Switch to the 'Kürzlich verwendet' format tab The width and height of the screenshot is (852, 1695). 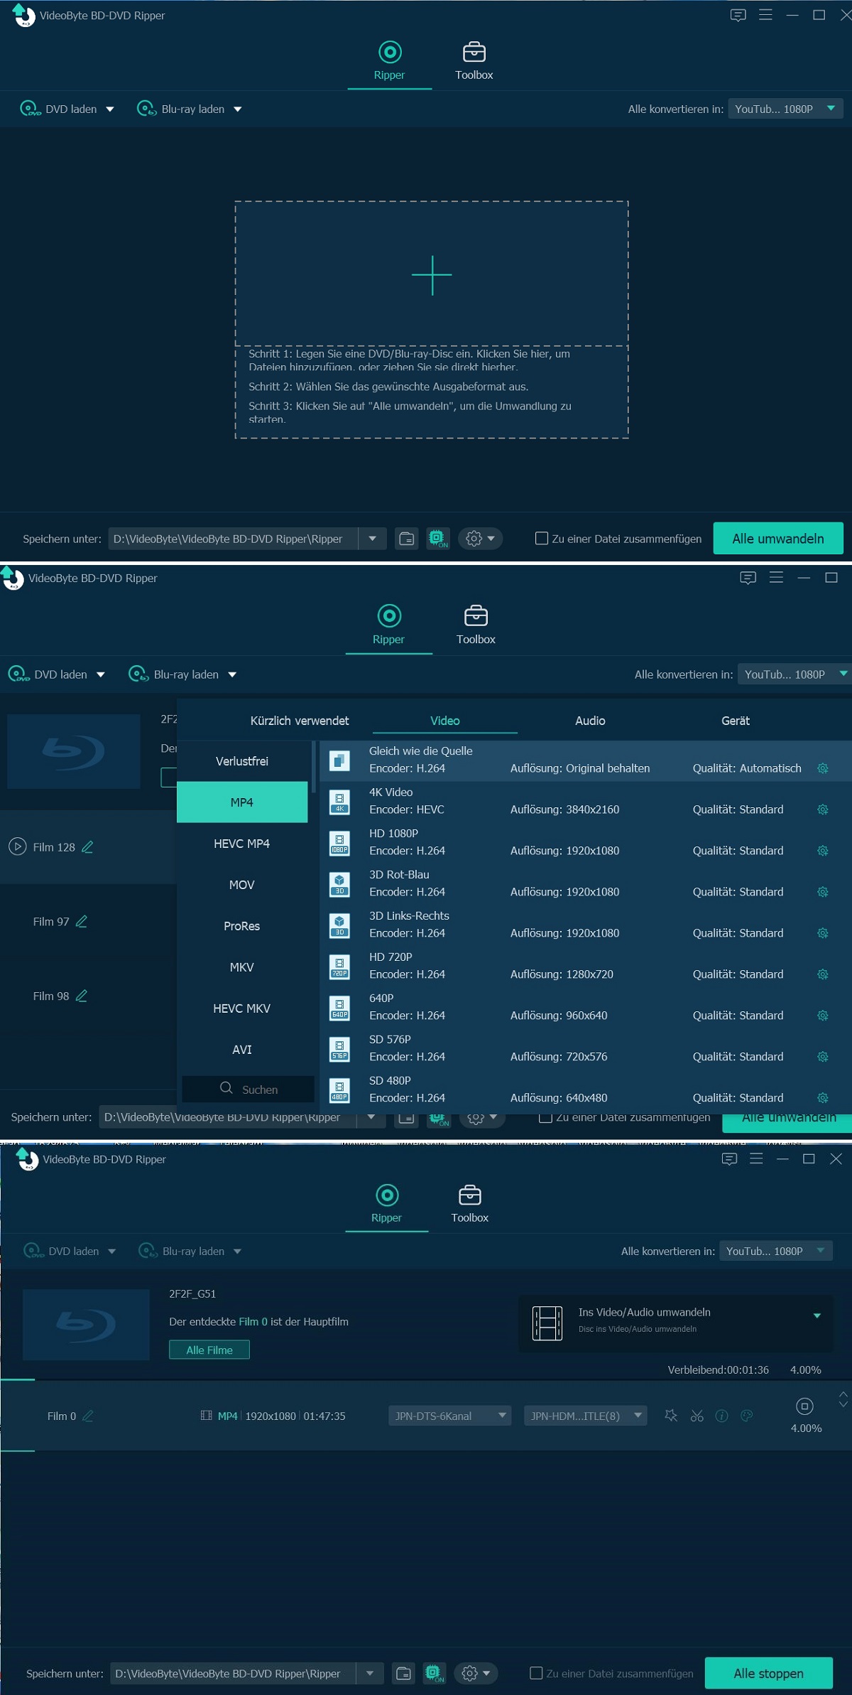[300, 721]
